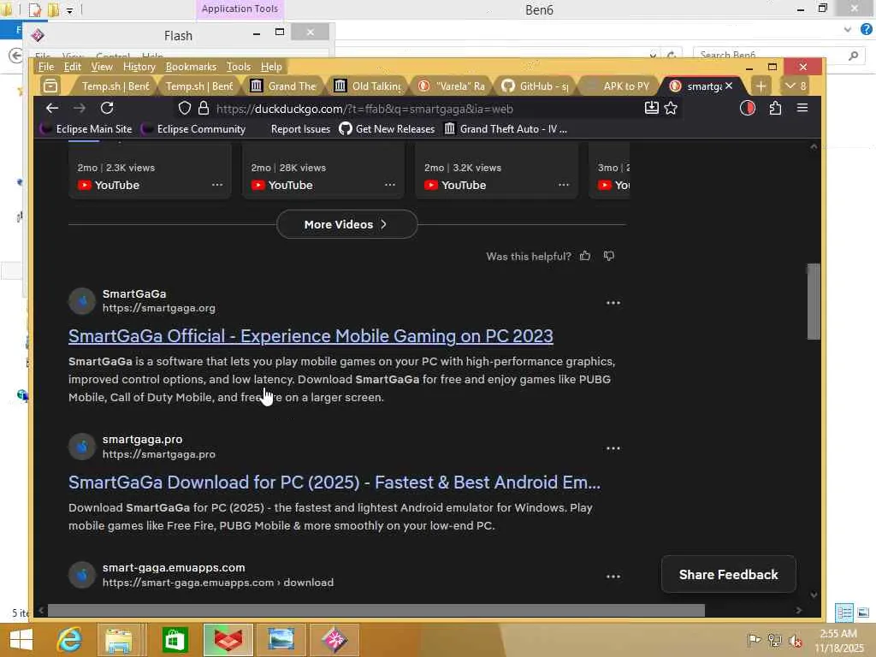Switch to the "Varela" Ra tab
Screen dimensions: 876x657
point(452,86)
